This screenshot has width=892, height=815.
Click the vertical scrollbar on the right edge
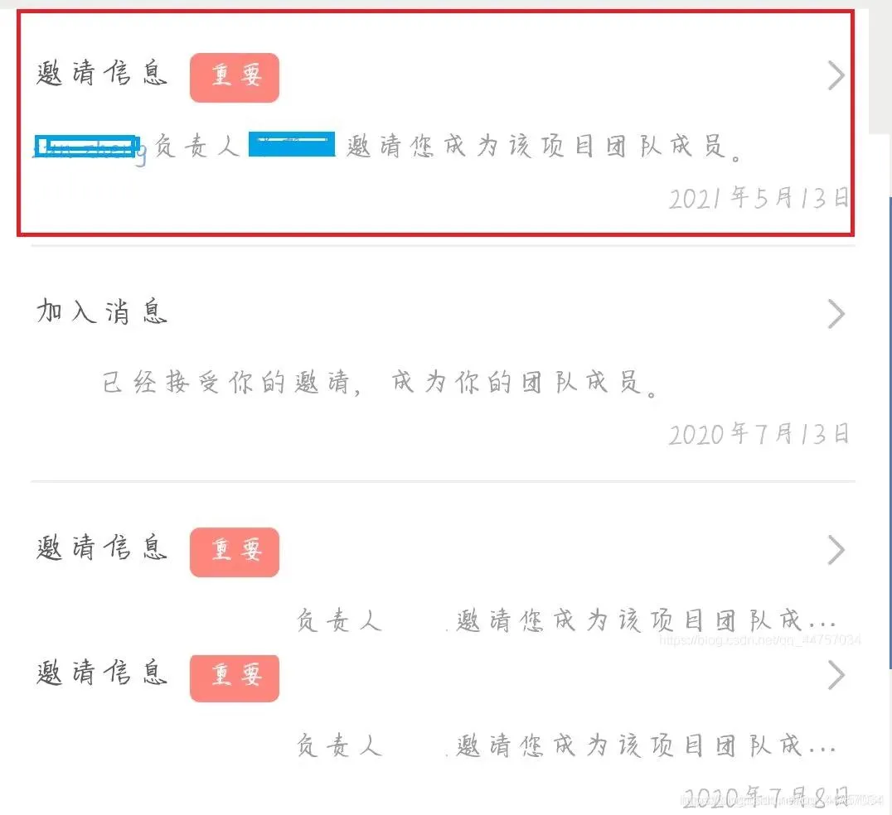pos(890,432)
